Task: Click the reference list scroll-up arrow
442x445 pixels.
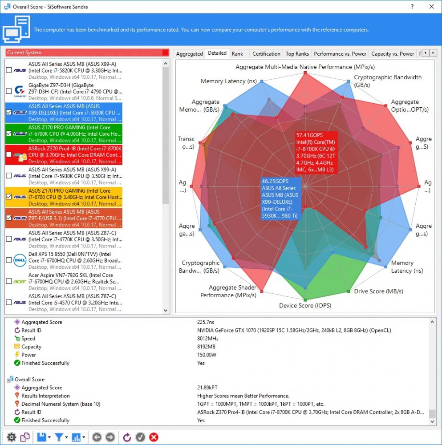Action: coord(166,64)
